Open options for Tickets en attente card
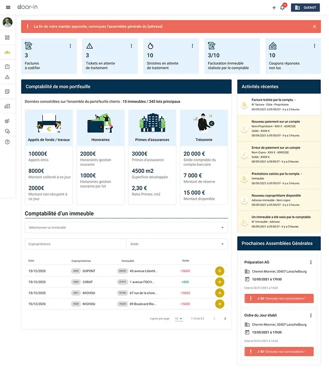 click(131, 46)
